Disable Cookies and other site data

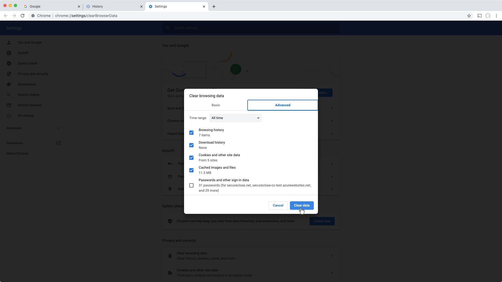click(191, 157)
